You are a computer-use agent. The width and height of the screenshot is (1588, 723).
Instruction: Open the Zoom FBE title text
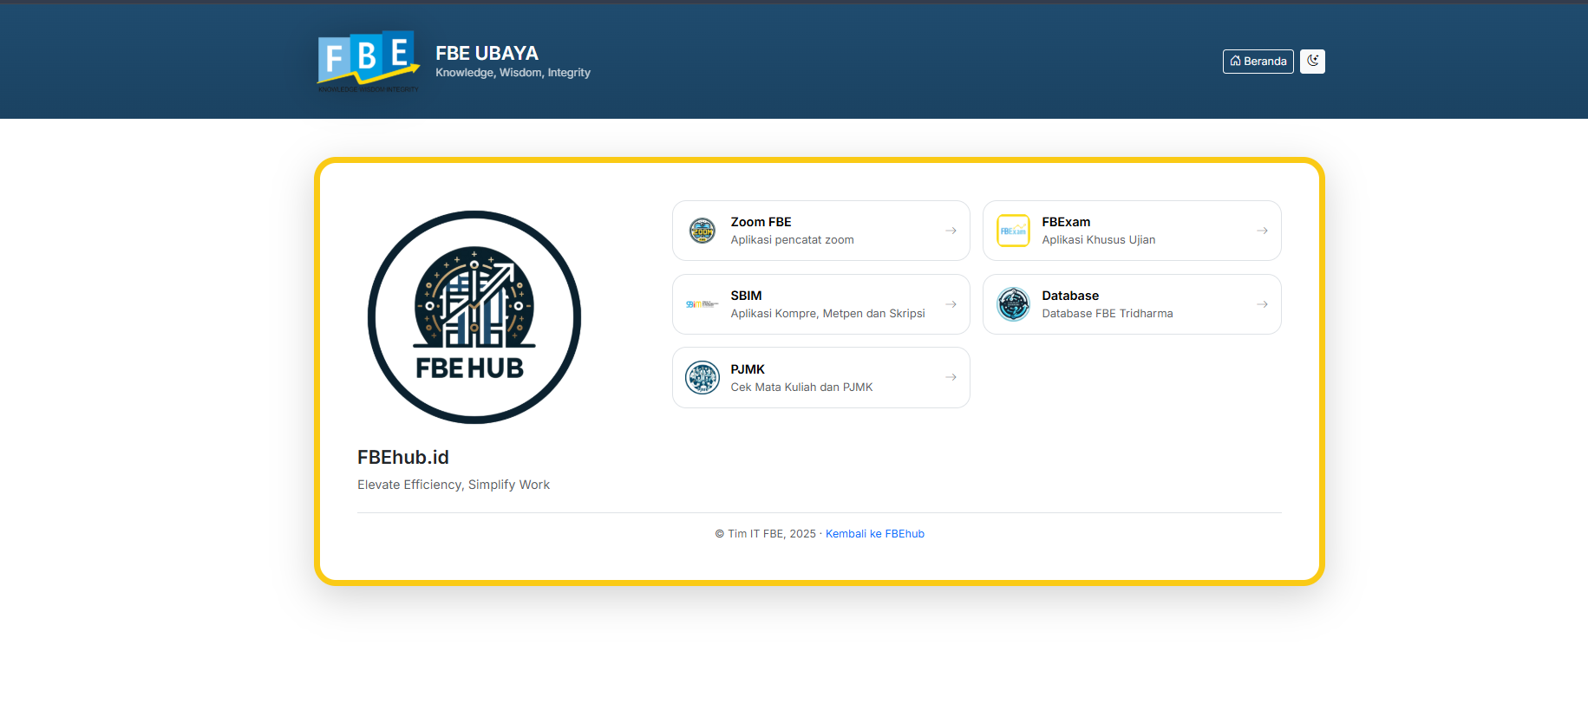761,222
